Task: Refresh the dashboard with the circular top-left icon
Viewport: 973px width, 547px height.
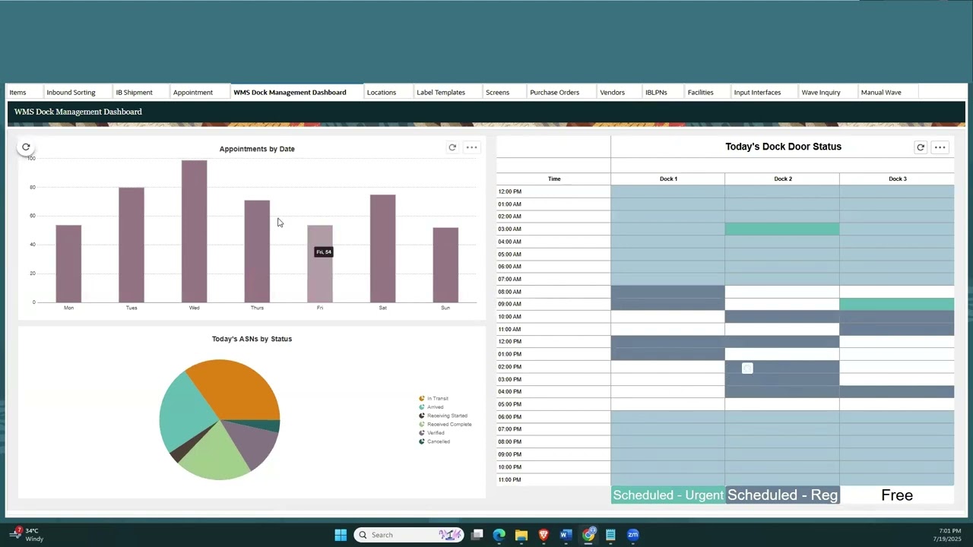Action: [x=26, y=147]
